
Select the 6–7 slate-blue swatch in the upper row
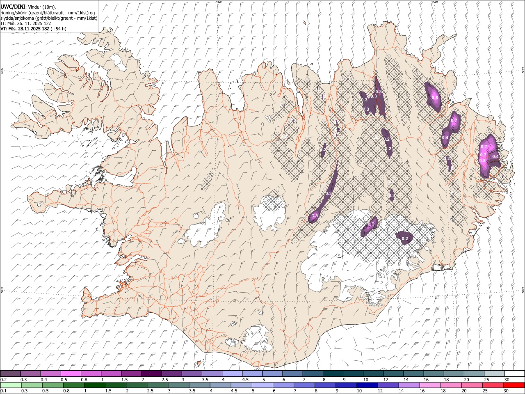292,373
